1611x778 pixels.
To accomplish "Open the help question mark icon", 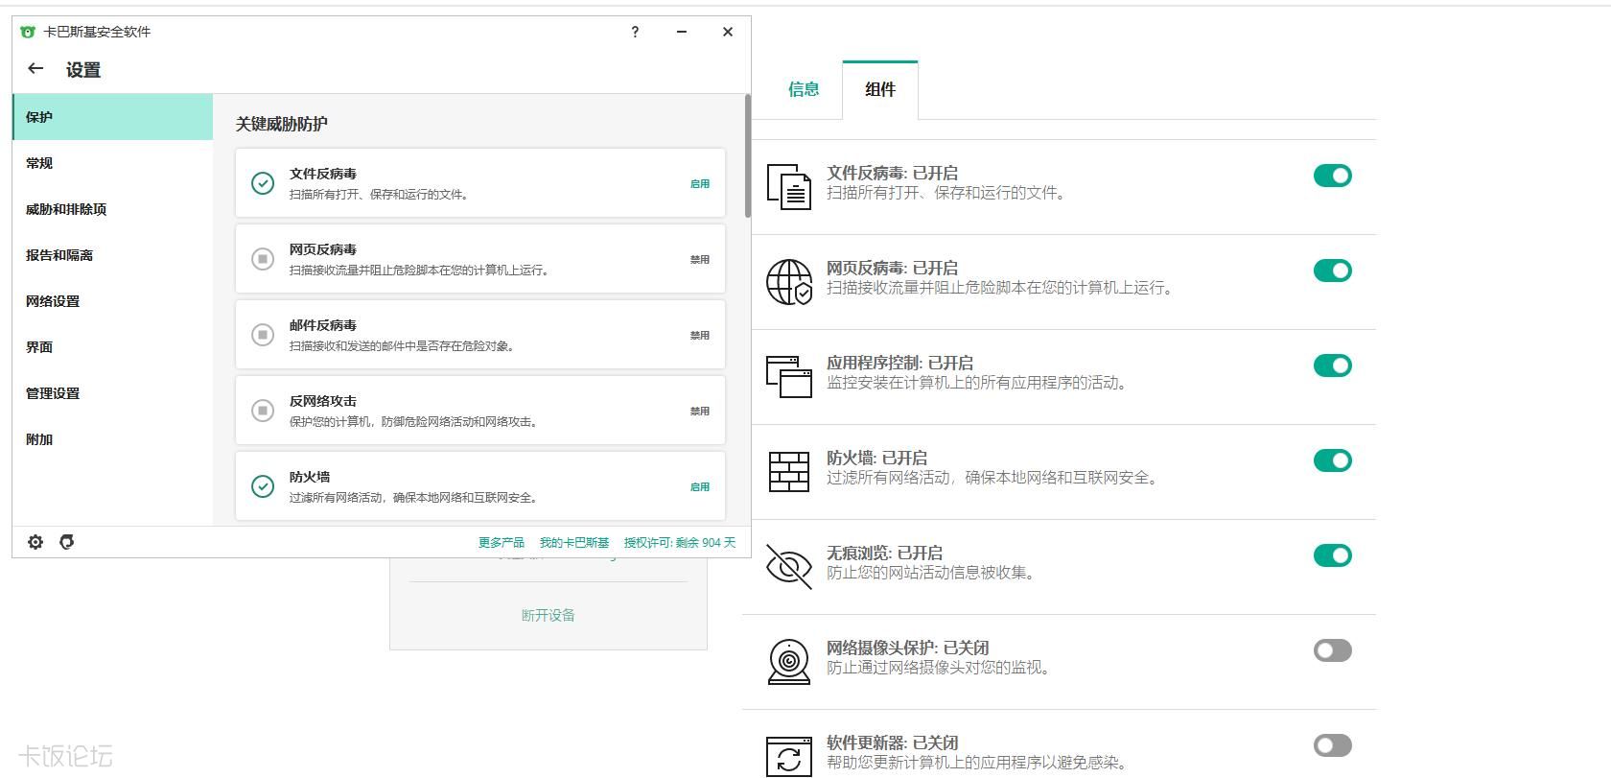I will pyautogui.click(x=635, y=32).
